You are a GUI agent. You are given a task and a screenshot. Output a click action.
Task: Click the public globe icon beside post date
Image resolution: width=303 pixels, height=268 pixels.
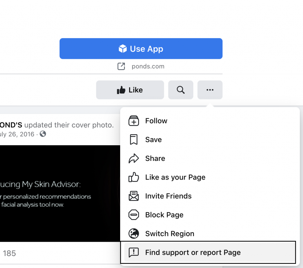[x=43, y=134]
